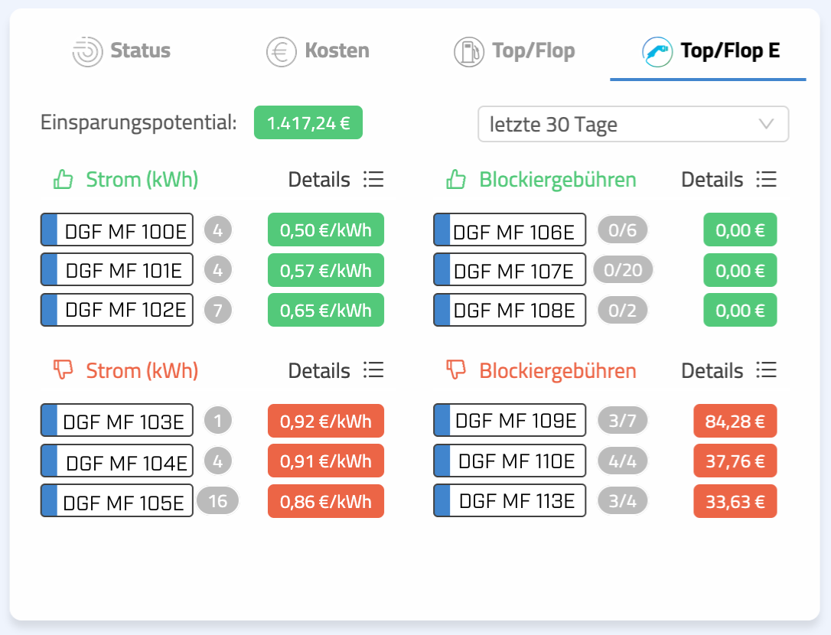Click the red 84,28 € fee badge
The width and height of the screenshot is (831, 635).
pos(735,420)
